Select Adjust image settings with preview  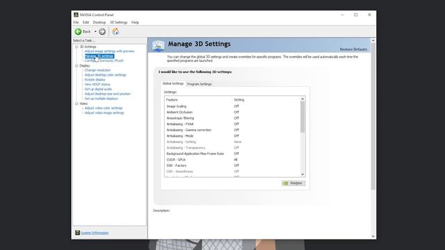tap(110, 51)
